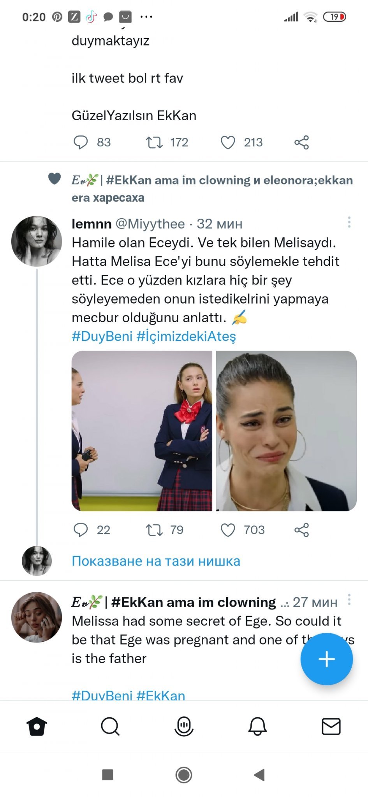368x797 pixels.
Task: Tap 'Показване на тази нишка' thread link
Action: (x=156, y=561)
